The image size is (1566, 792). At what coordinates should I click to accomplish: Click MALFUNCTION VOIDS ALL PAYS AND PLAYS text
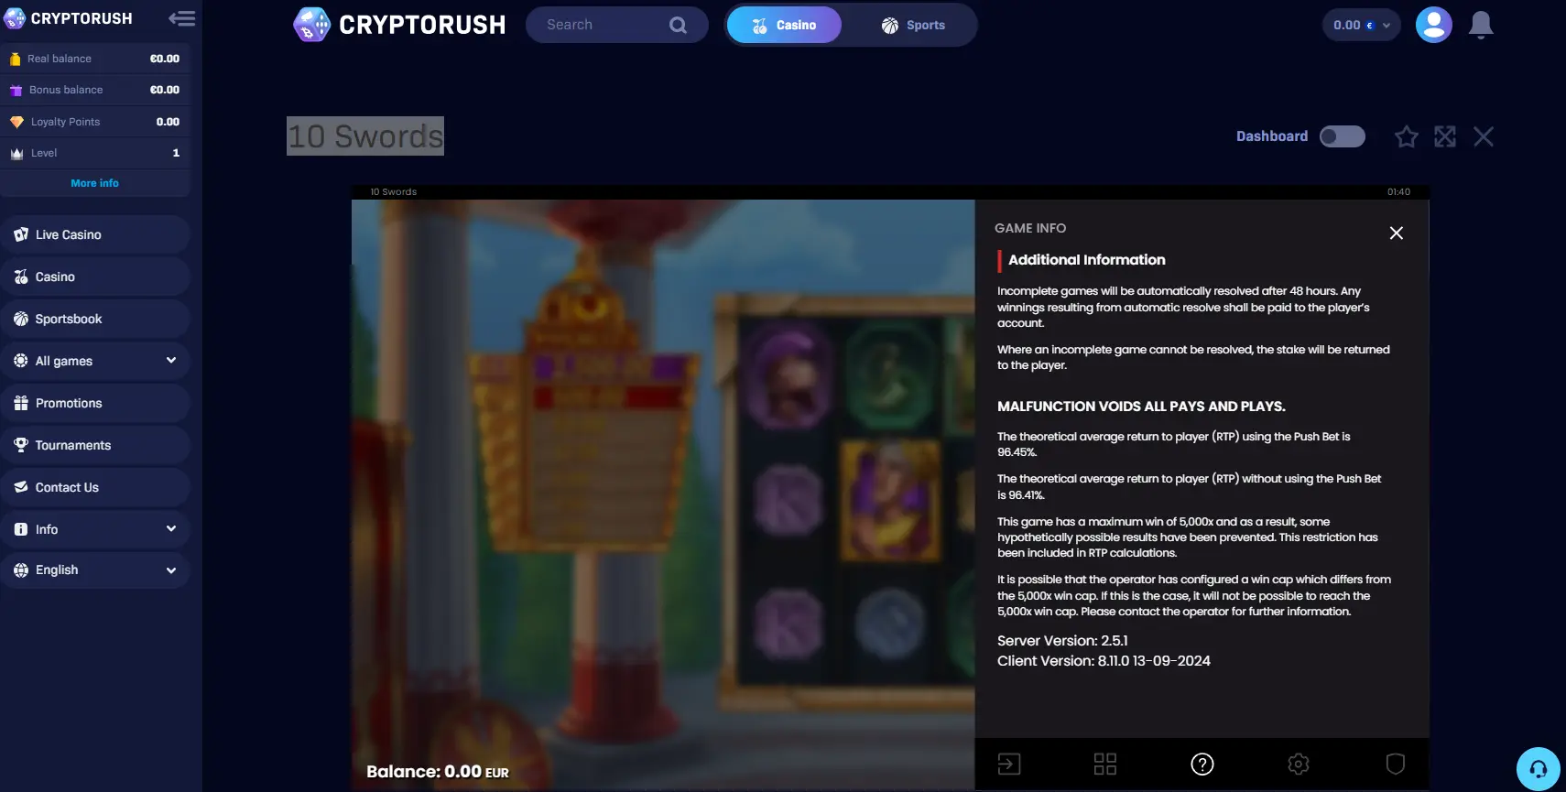click(1141, 407)
